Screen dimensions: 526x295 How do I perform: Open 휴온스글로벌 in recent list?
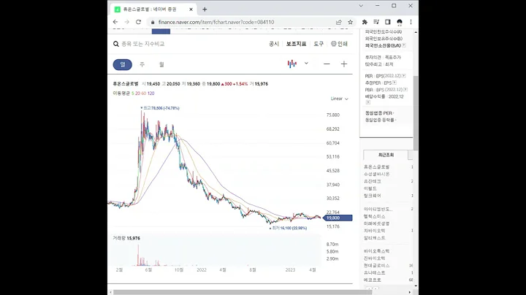coord(376,167)
